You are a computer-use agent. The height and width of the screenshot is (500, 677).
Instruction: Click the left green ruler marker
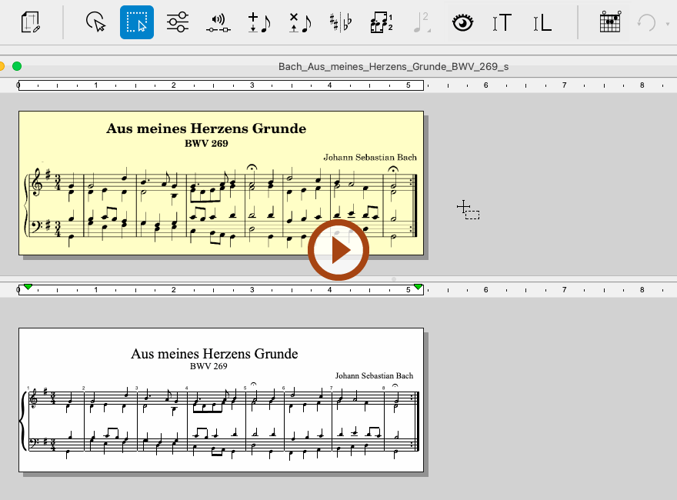tap(28, 287)
